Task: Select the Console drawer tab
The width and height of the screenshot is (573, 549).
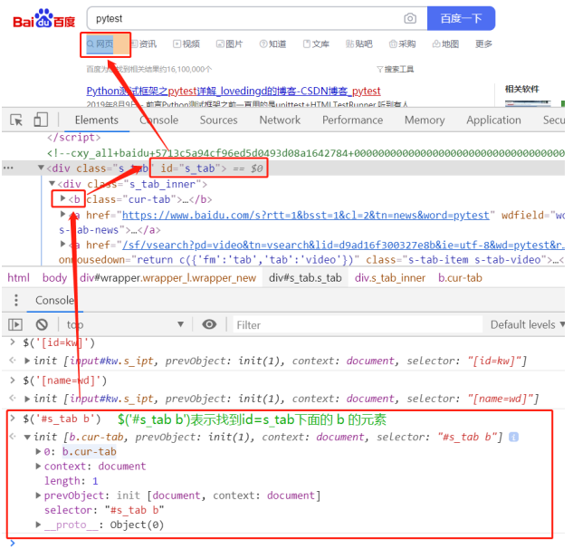Action: [55, 300]
